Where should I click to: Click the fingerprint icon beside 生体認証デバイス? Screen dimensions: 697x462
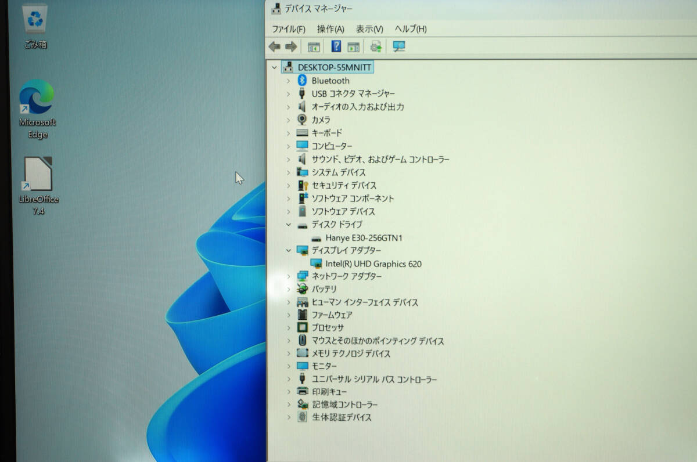pyautogui.click(x=302, y=417)
